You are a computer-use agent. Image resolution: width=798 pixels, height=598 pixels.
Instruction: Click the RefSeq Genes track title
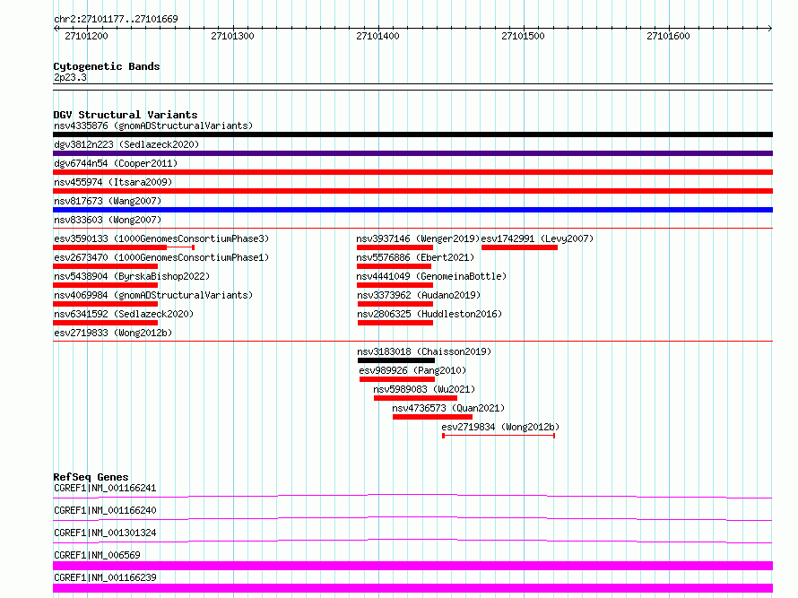point(91,477)
